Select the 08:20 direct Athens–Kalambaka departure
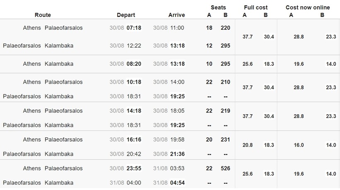 coord(134,64)
